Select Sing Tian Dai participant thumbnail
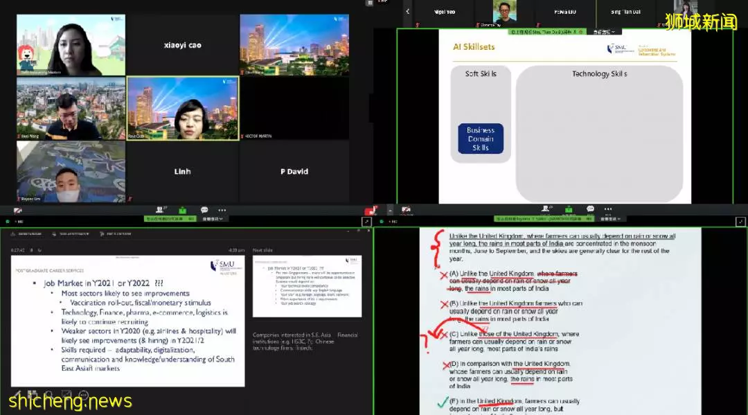748x415 pixels. [625, 12]
